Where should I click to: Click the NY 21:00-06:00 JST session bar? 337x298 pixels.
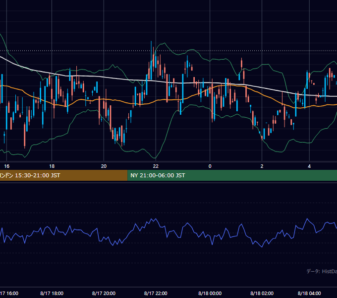click(232, 175)
